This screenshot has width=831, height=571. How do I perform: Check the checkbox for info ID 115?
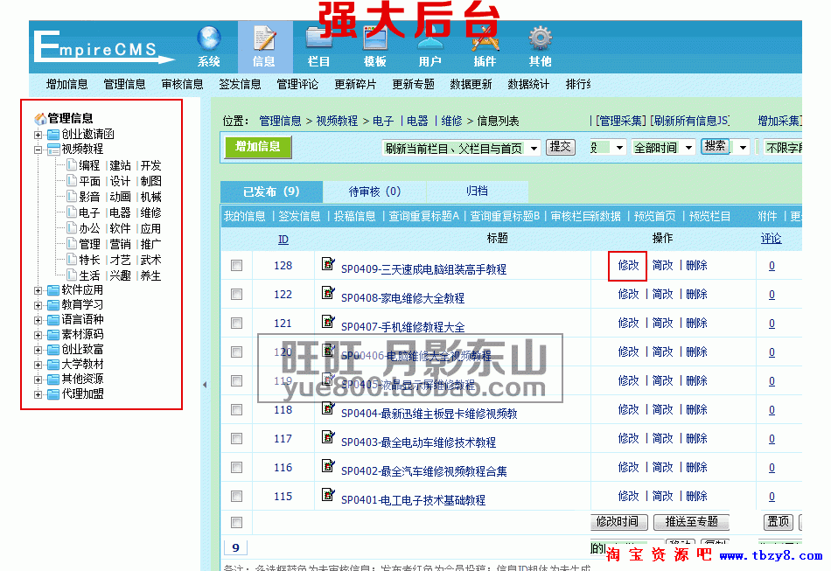236,497
